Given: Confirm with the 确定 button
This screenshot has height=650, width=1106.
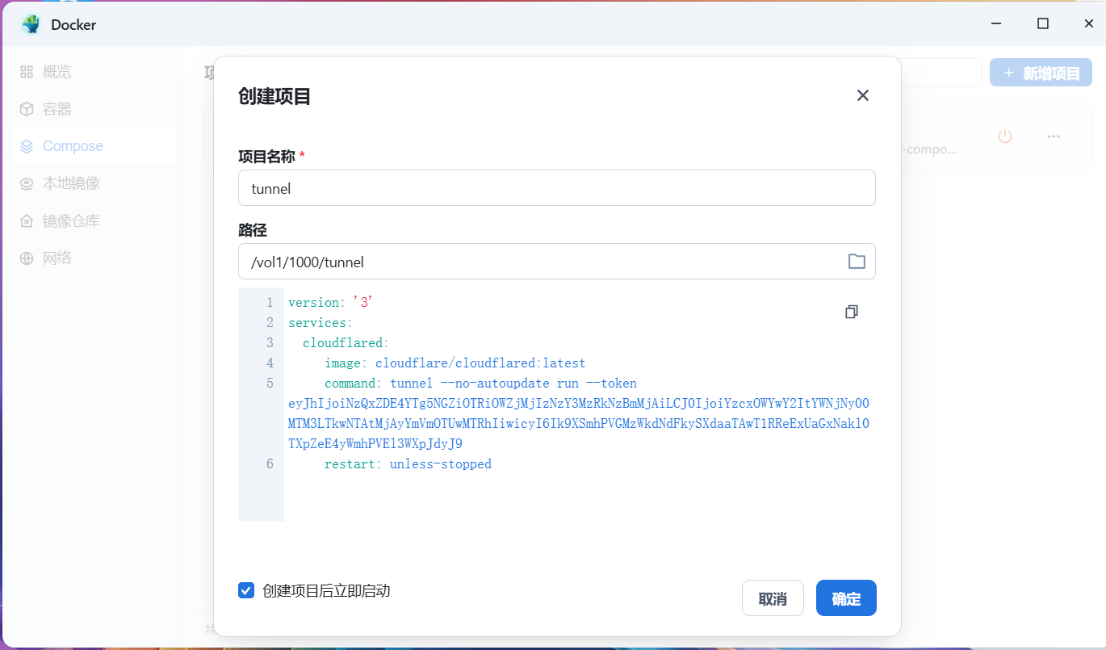Looking at the screenshot, I should (x=846, y=598).
